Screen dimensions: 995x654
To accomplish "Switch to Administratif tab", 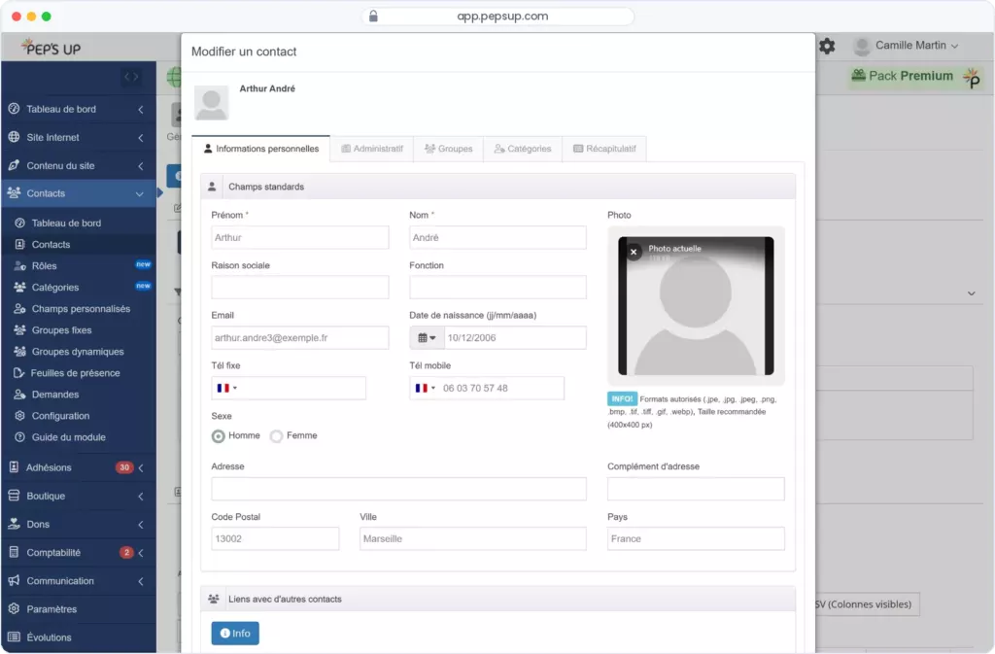I will [372, 149].
